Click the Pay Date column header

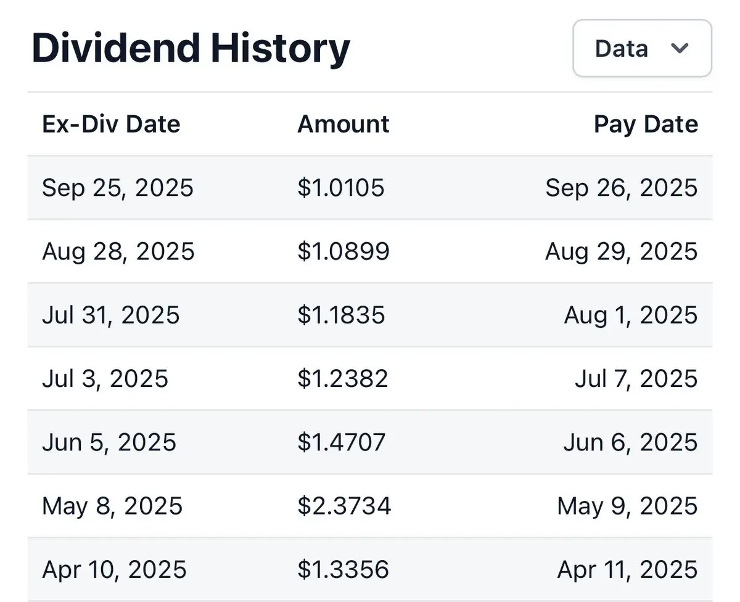(646, 124)
